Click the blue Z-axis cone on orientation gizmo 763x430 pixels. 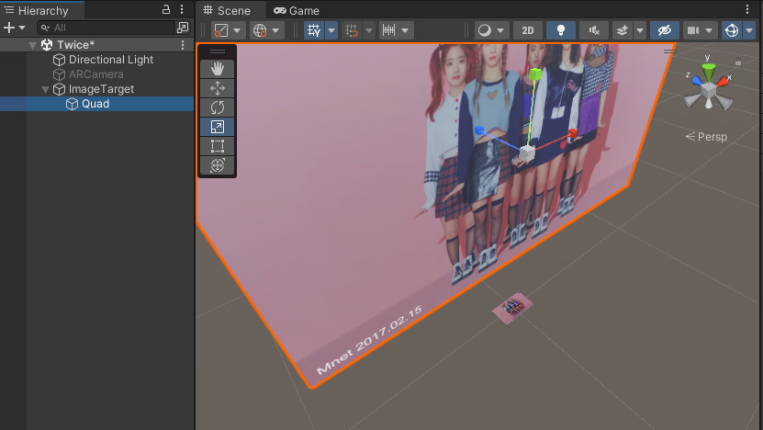click(x=697, y=80)
